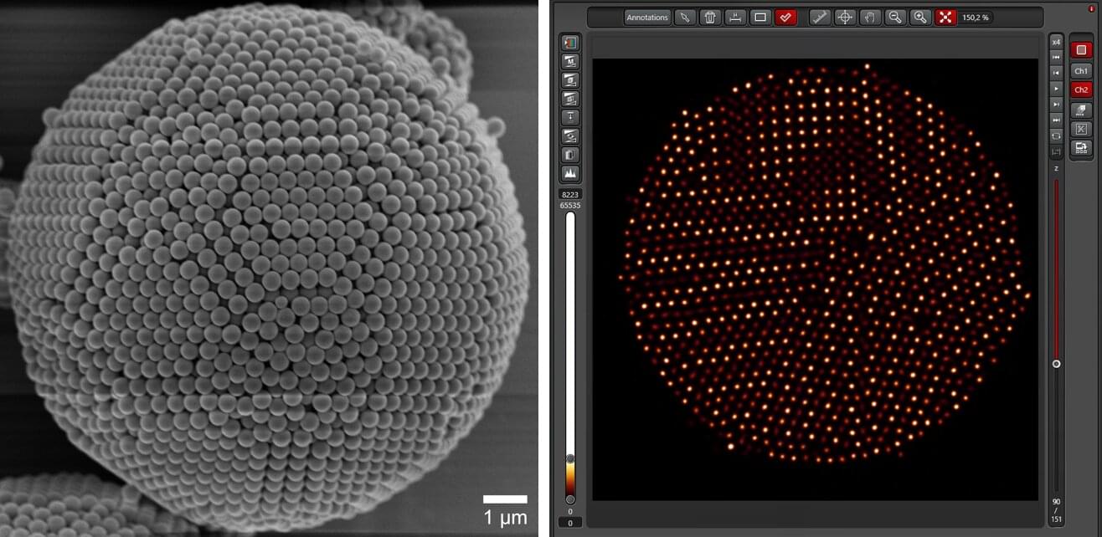This screenshot has height=537, width=1102.
Task: Click the color lookup table icon
Action: click(571, 42)
